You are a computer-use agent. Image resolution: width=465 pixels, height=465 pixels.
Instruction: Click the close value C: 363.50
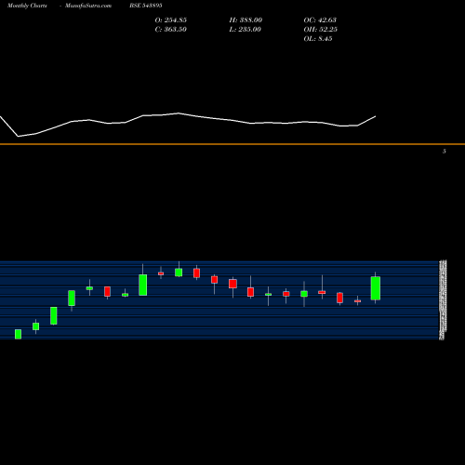[x=171, y=30]
